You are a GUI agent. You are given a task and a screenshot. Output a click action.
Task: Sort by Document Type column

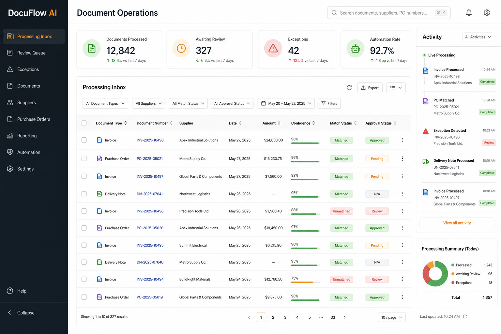tap(126, 123)
